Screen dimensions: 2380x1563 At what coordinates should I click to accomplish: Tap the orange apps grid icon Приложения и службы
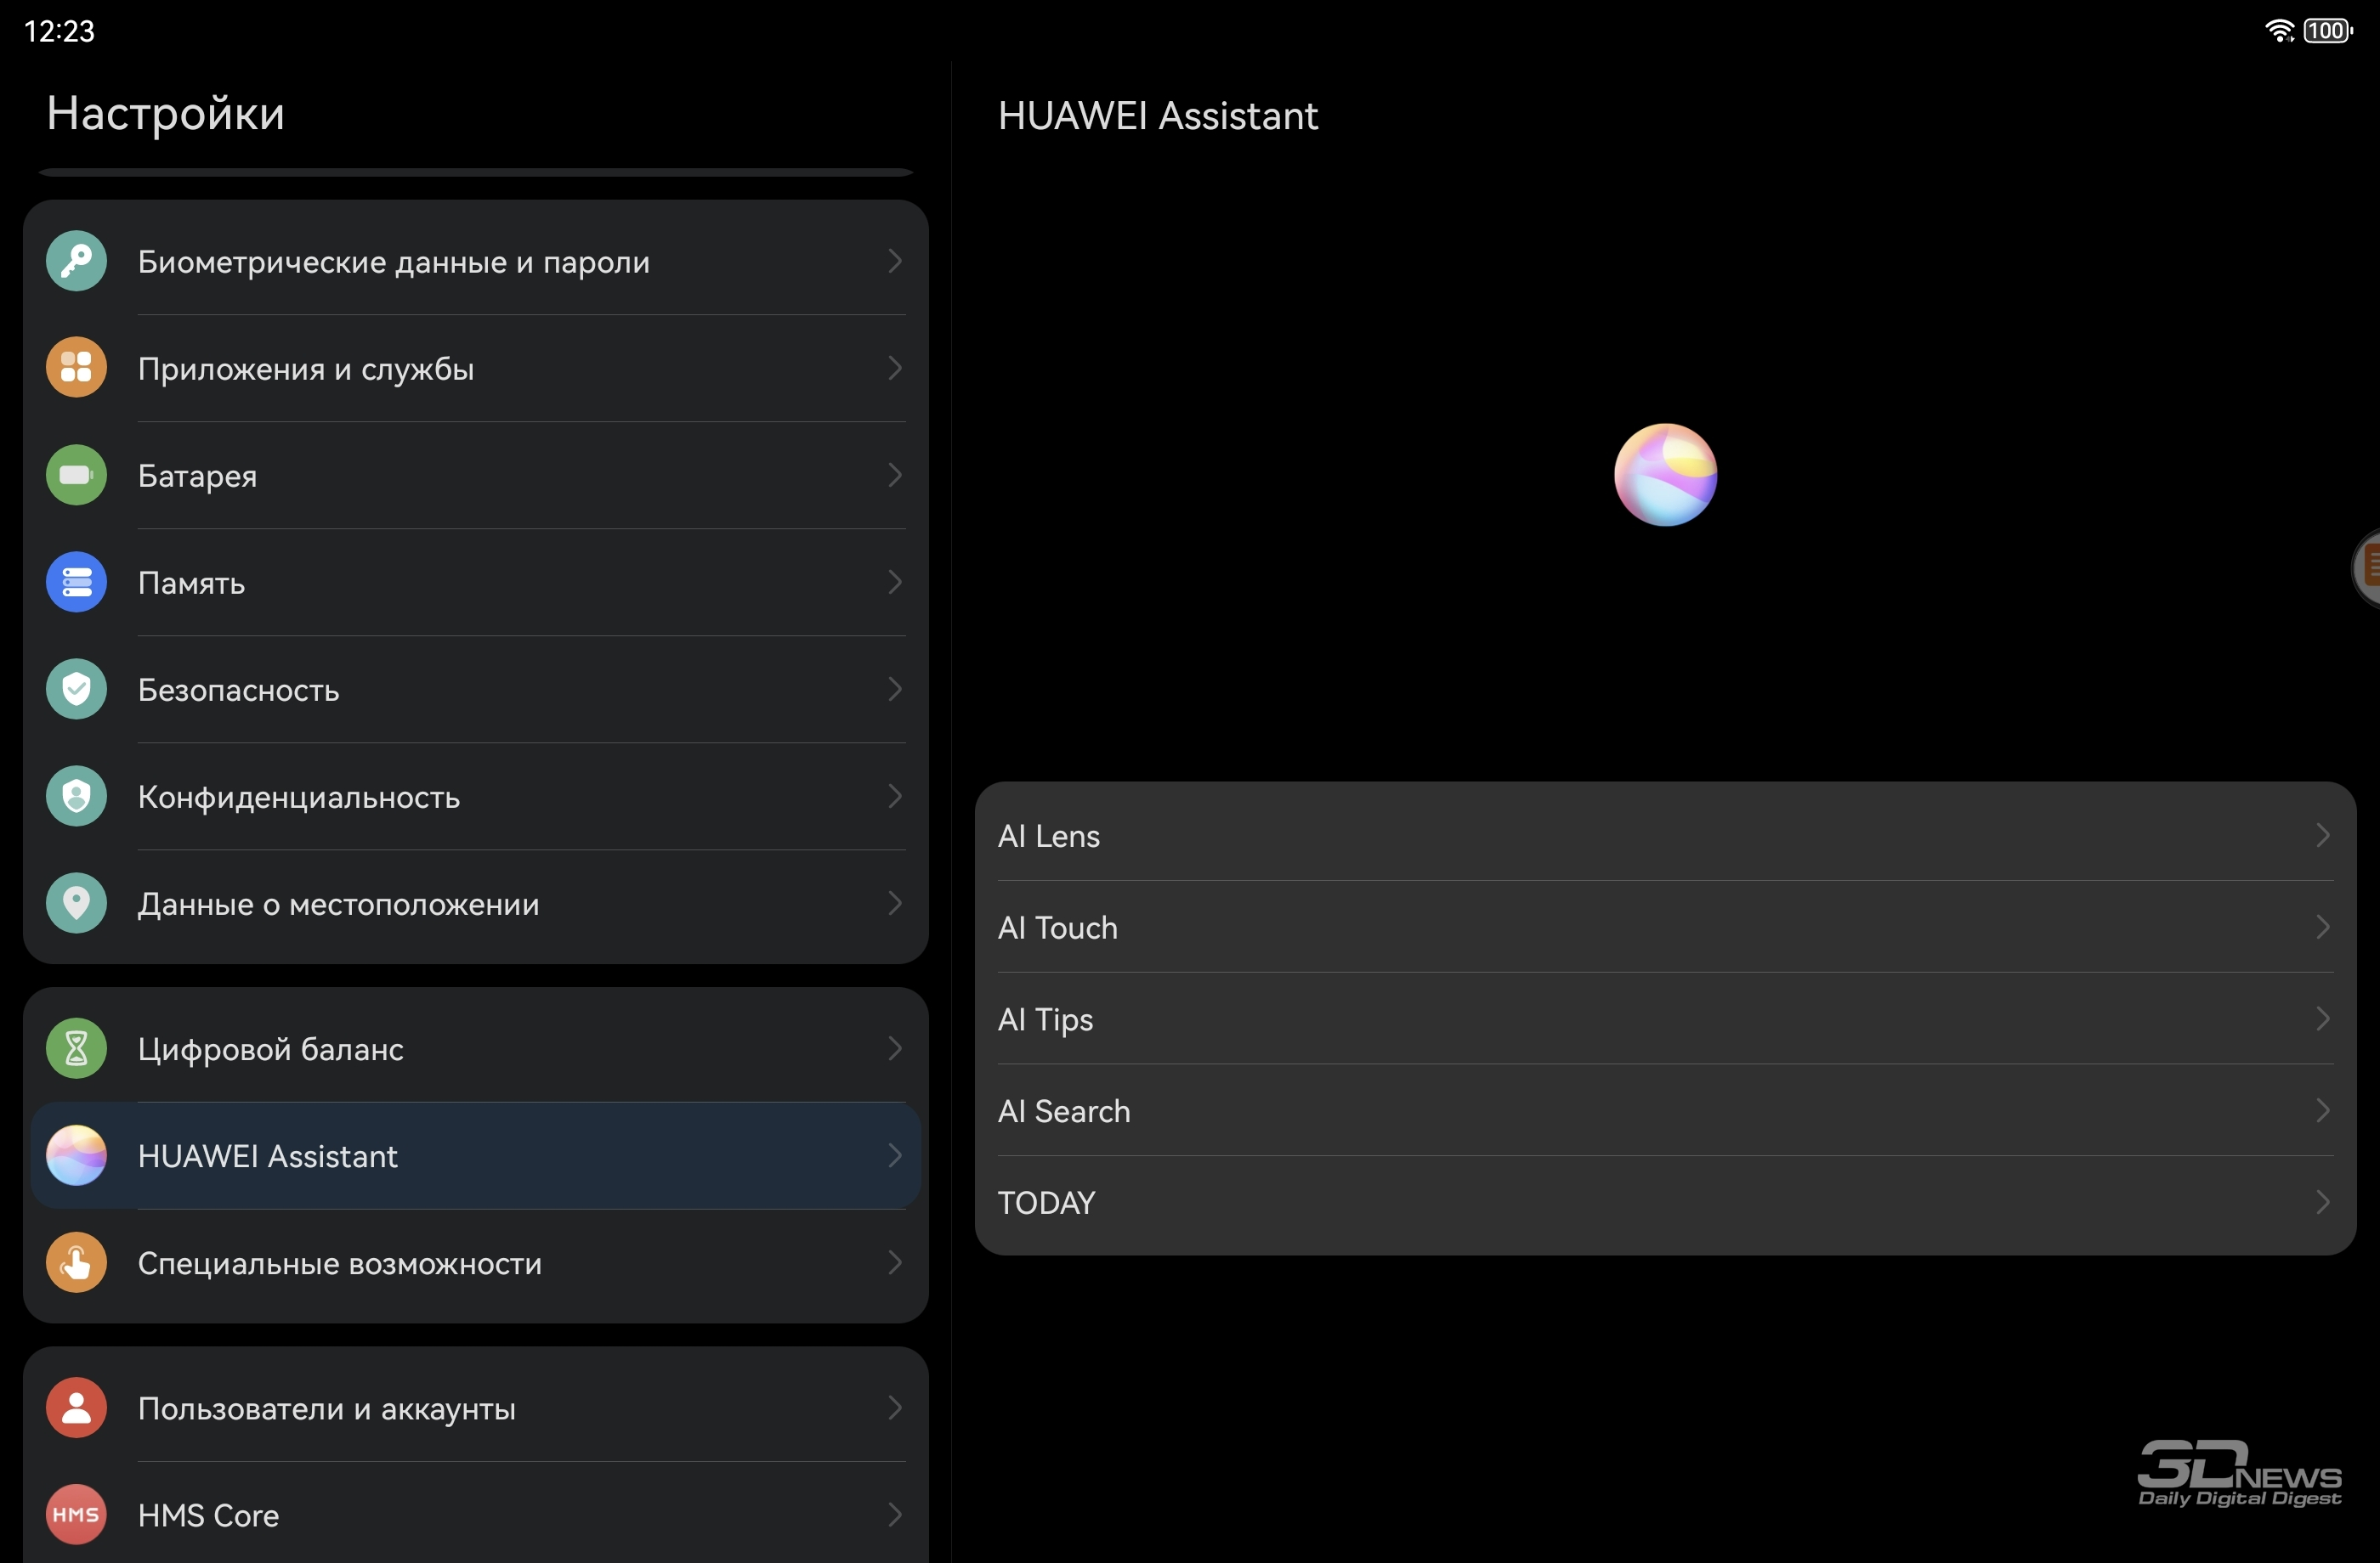click(76, 368)
